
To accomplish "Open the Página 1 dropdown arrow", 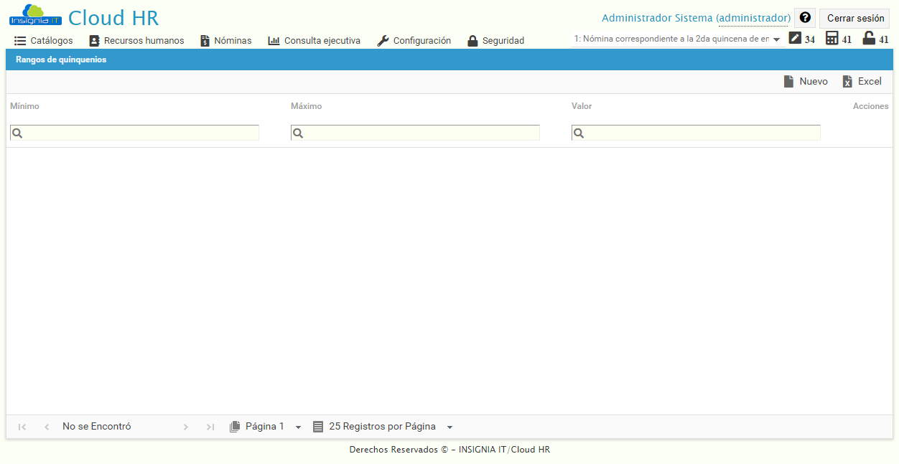I will click(298, 426).
